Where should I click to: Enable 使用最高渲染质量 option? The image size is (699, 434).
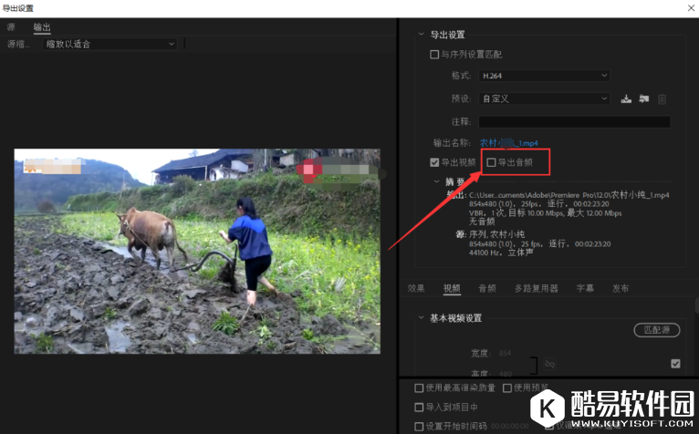click(x=420, y=388)
